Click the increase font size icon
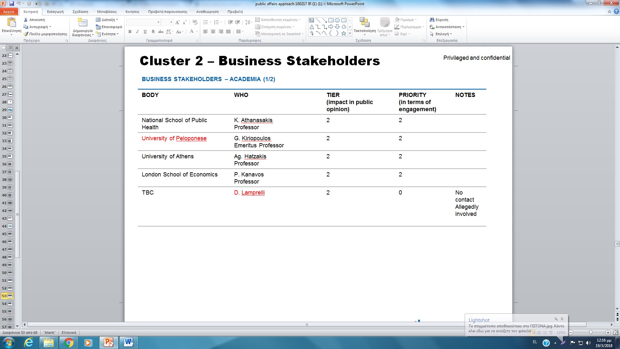Screen dimensions: 620x349 click(x=177, y=22)
